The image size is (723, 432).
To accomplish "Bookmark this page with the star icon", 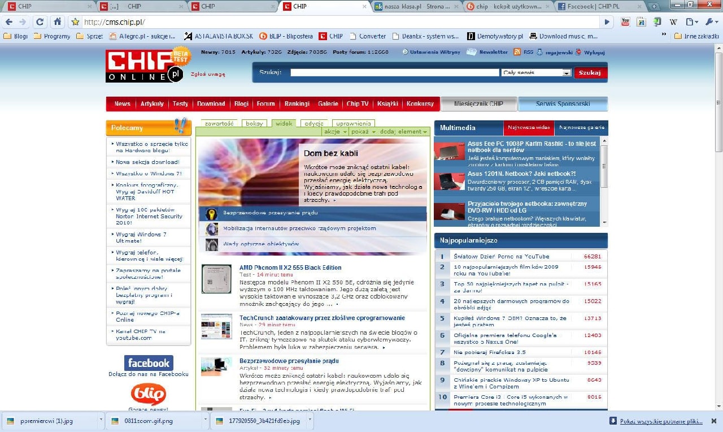I will pos(75,22).
